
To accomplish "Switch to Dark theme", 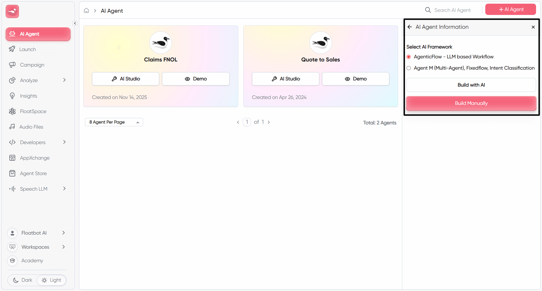I will [x=23, y=280].
